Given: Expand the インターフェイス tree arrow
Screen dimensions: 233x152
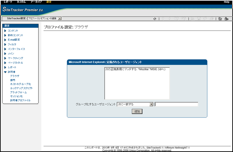Looking at the screenshot, I should pyautogui.click(x=5, y=49).
